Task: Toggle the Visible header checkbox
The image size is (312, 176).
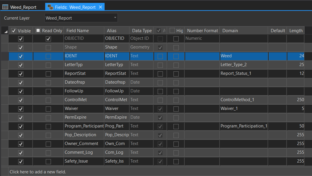Action: coord(13,30)
